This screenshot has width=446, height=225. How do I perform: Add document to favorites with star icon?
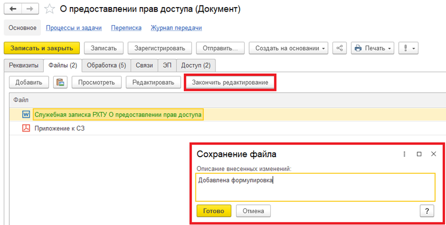coord(49,9)
